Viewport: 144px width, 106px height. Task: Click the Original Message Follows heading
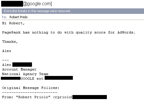point(31,88)
